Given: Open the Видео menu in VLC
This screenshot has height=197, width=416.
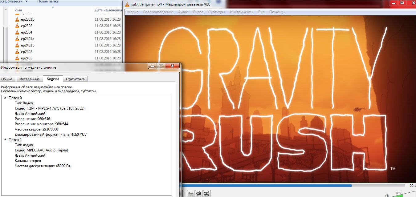Looking at the screenshot, I should coord(198,12).
